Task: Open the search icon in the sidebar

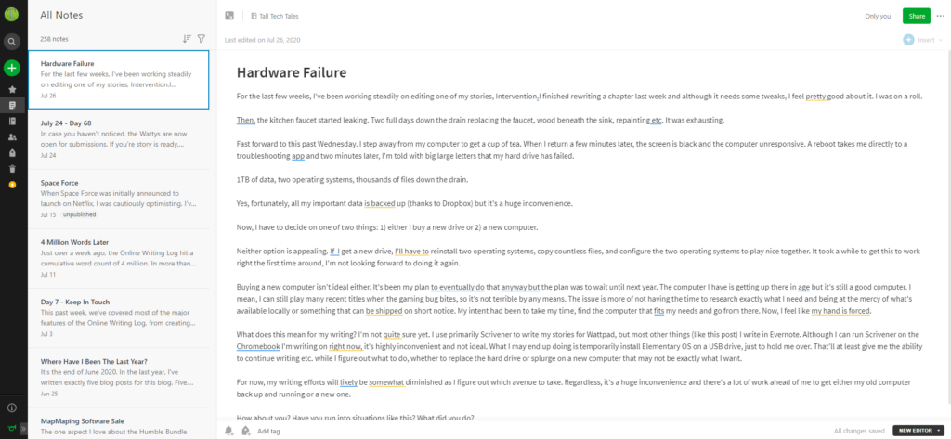Action: click(x=11, y=42)
